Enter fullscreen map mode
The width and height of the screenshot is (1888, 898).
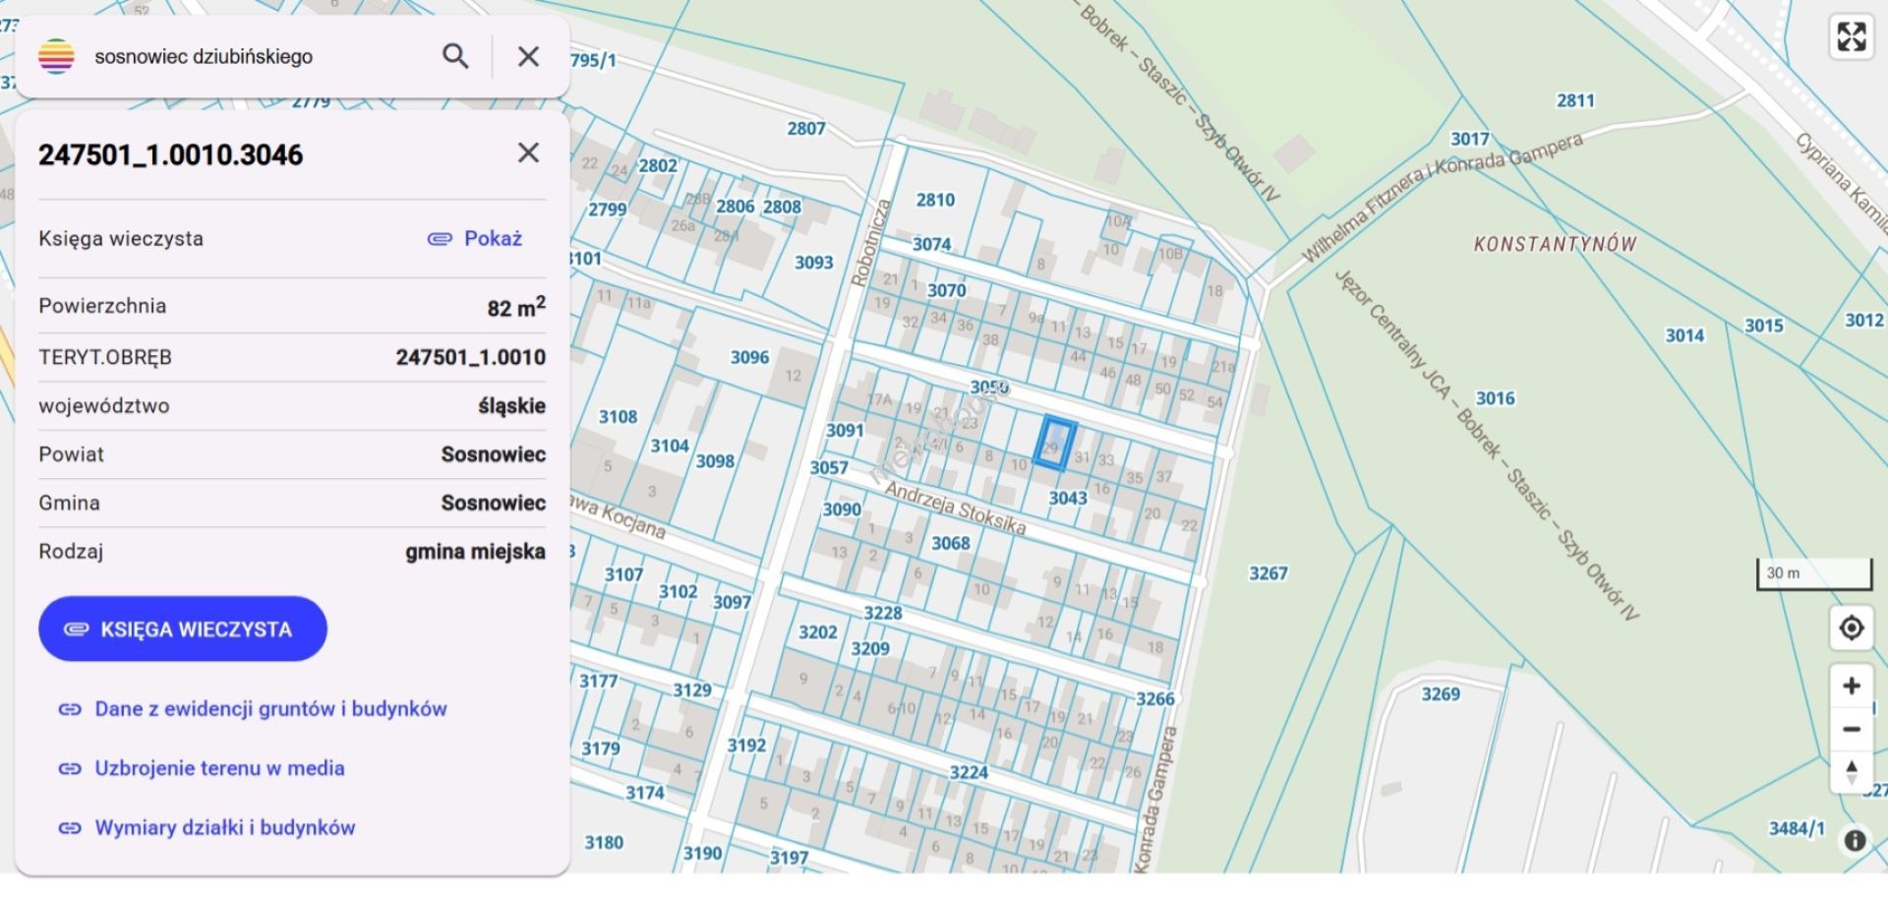pos(1851,37)
